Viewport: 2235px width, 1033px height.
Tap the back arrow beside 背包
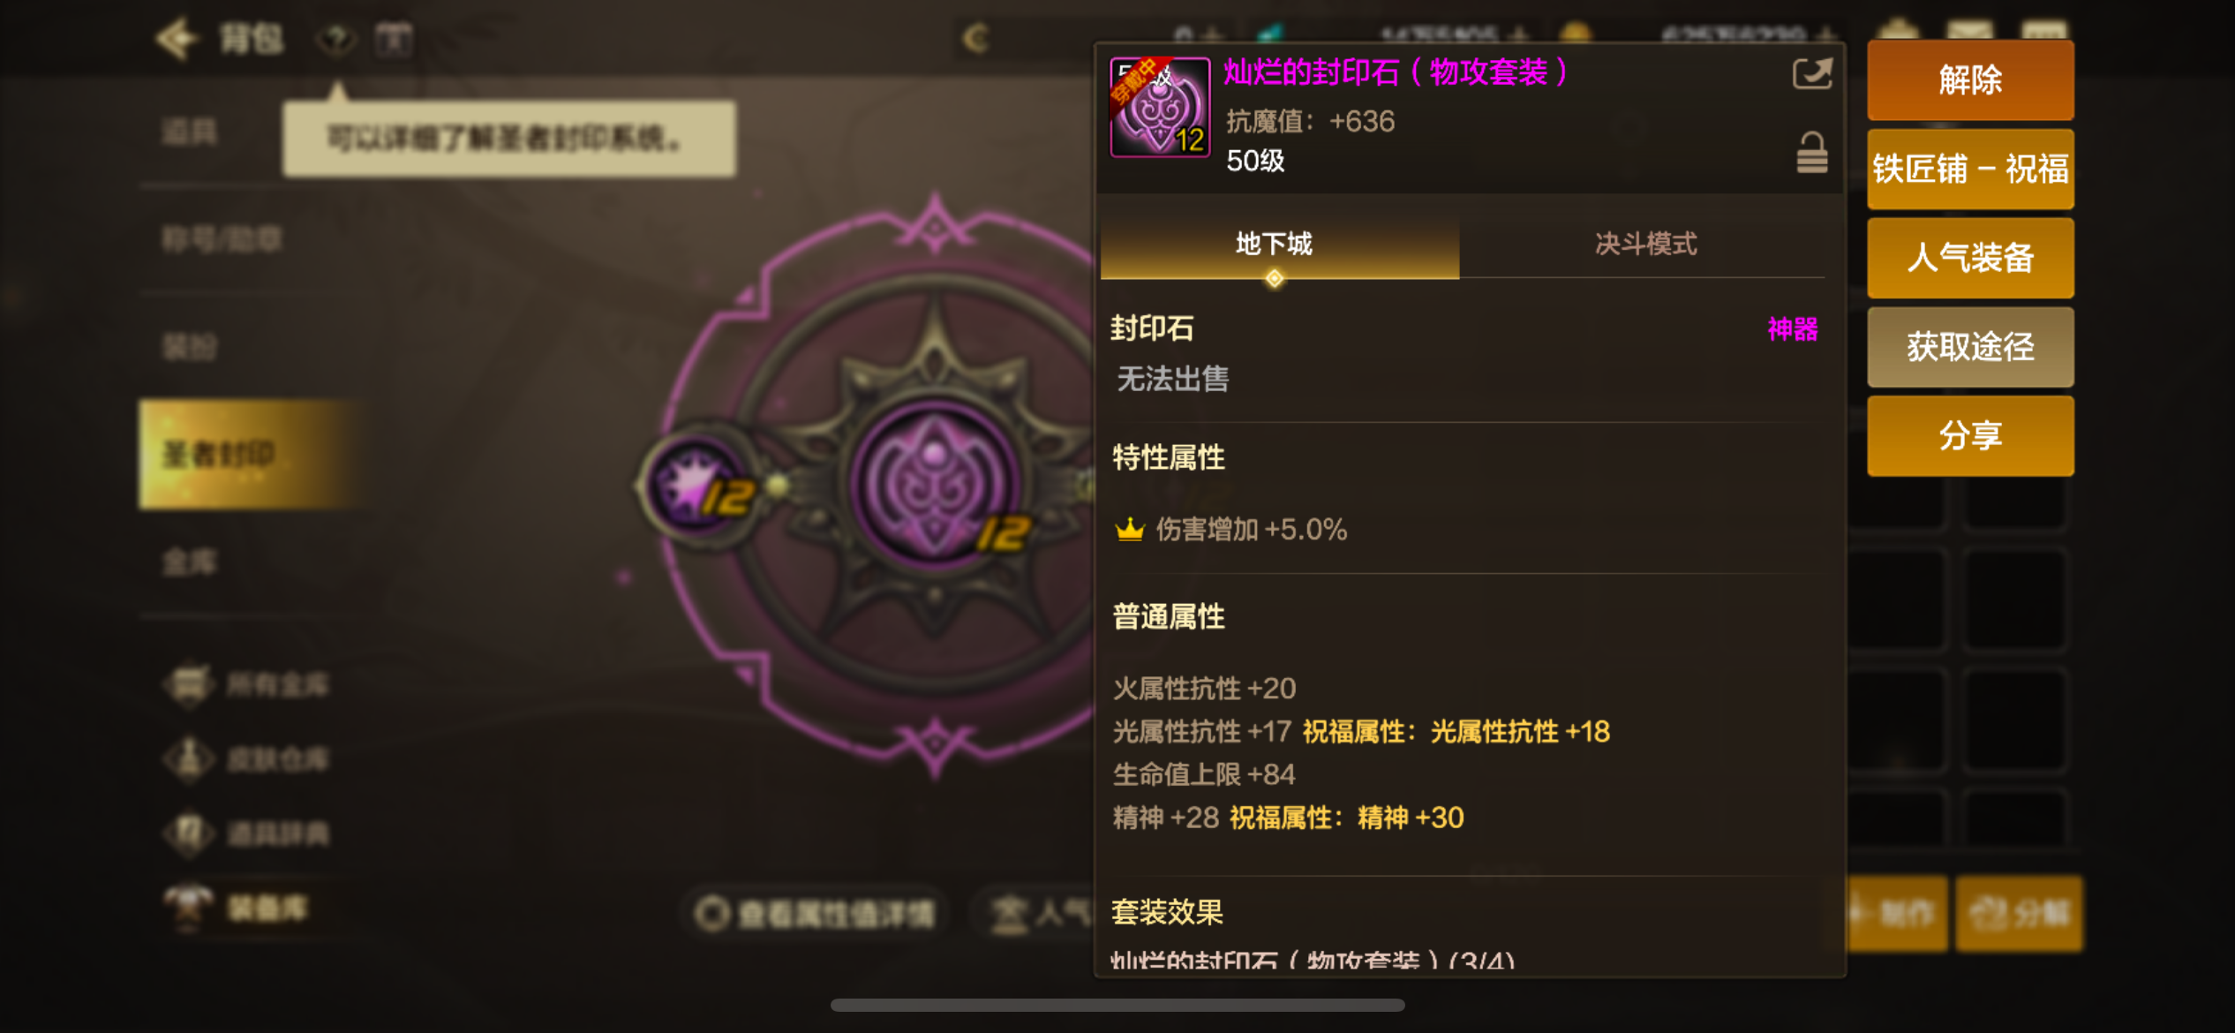tap(177, 39)
